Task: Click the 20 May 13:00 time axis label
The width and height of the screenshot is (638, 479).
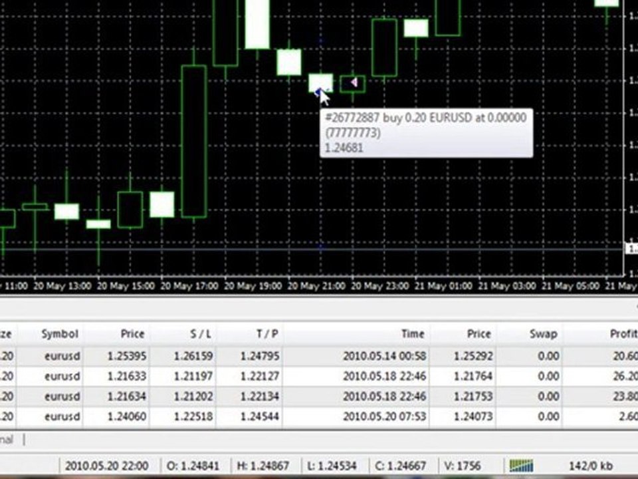Action: click(x=62, y=286)
